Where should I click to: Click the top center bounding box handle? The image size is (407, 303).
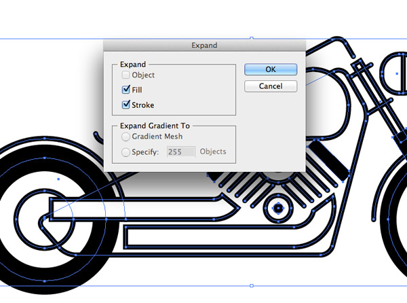pos(251,39)
